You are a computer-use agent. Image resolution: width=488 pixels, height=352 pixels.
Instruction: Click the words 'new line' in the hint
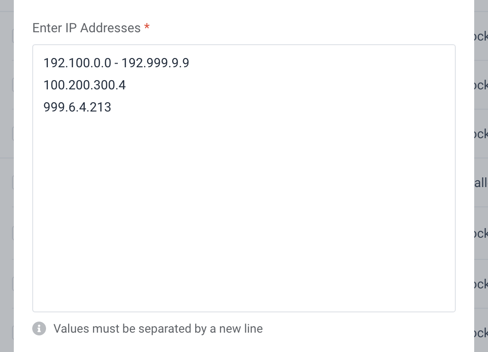tap(241, 329)
